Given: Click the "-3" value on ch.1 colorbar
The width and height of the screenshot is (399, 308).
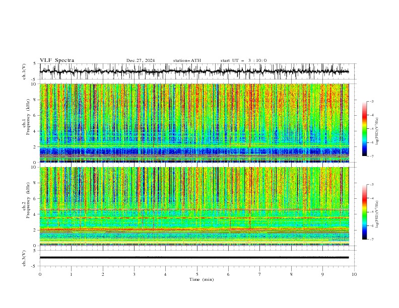Looking at the screenshot, I should pos(371,102).
